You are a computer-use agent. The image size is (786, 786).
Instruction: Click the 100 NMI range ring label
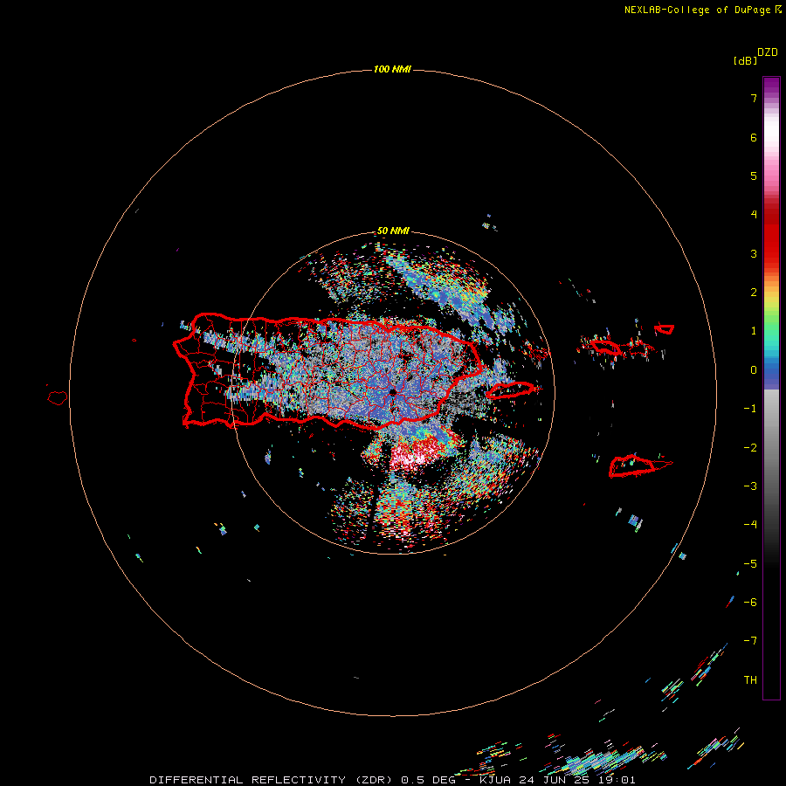coord(392,69)
